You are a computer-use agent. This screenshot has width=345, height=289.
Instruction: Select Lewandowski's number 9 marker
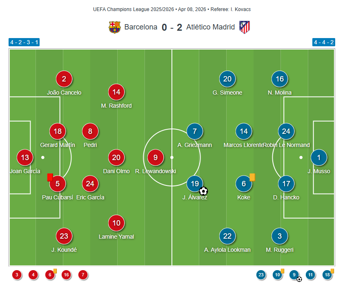click(x=156, y=157)
